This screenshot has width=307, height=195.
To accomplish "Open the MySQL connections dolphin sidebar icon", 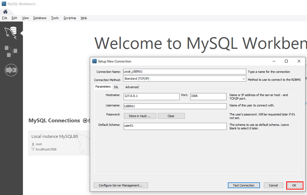I will click(x=11, y=33).
